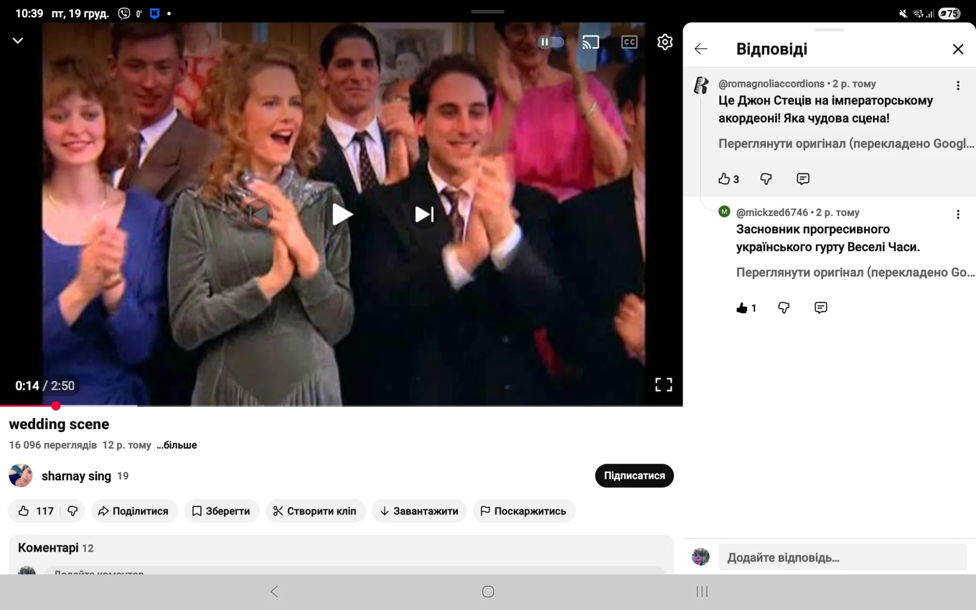Open options menu for @mickzed6746 reply

[958, 214]
